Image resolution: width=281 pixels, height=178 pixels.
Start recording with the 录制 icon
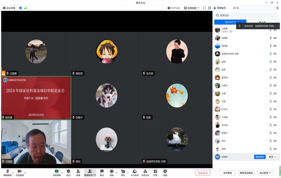[112, 171]
